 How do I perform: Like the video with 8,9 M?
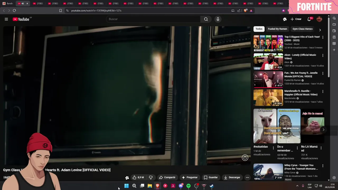pos(138,177)
